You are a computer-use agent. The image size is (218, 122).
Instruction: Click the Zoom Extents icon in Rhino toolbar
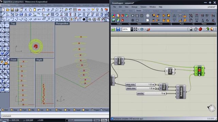[x=61, y=10]
